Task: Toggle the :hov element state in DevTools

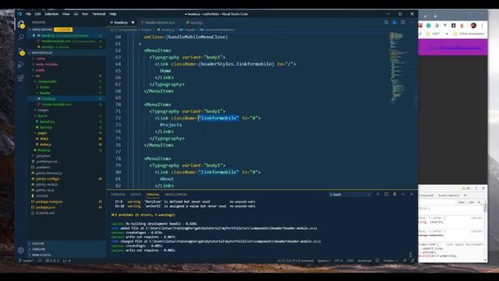Action: [x=462, y=202]
